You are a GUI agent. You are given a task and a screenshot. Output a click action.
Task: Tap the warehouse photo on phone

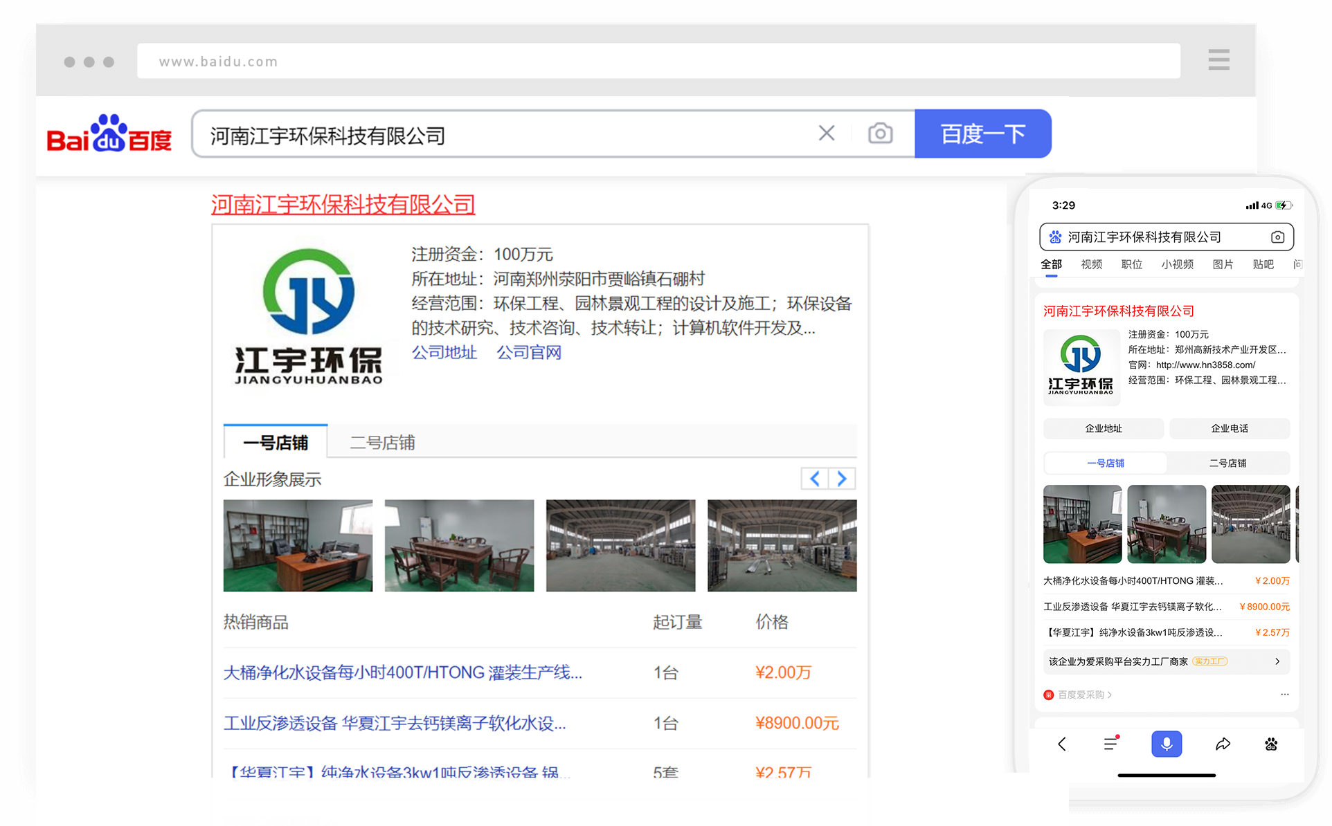[1250, 524]
